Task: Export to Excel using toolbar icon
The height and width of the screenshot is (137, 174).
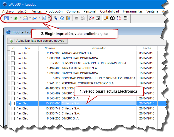Action: coord(16,18)
